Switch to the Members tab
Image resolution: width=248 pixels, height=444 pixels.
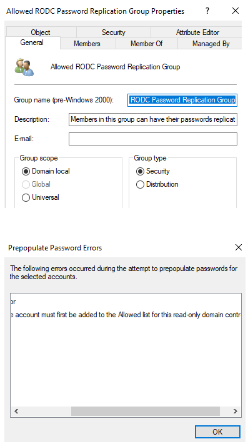pyautogui.click(x=87, y=44)
